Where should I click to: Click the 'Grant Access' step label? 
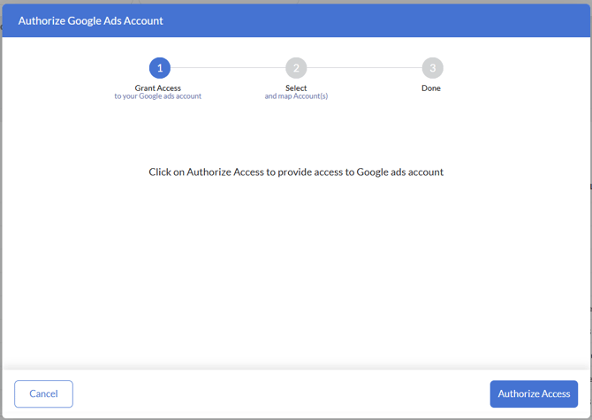[x=158, y=88]
